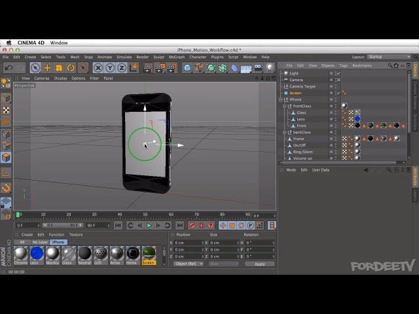
Task: Activate the Scale tool
Action: pyautogui.click(x=59, y=68)
